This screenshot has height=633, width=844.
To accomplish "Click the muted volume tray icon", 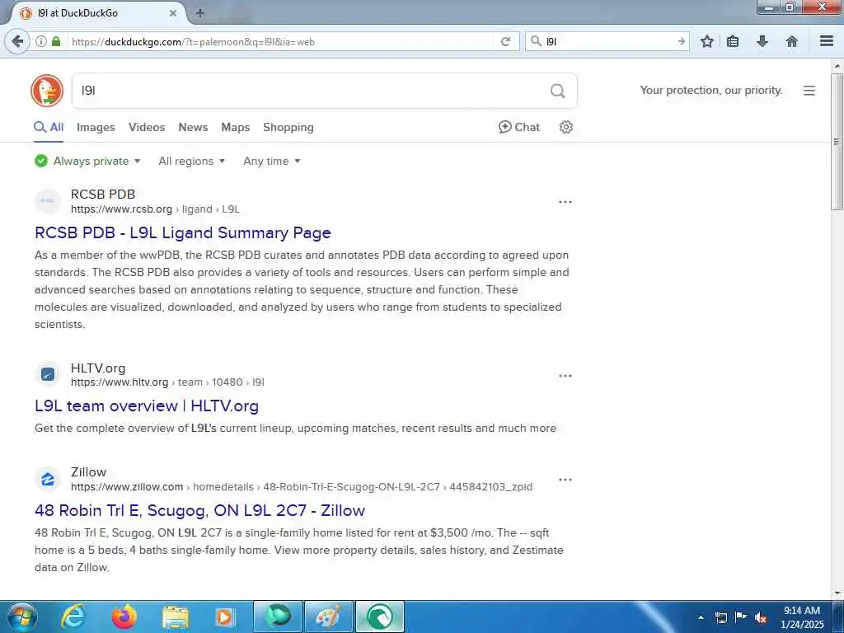I will pyautogui.click(x=761, y=617).
